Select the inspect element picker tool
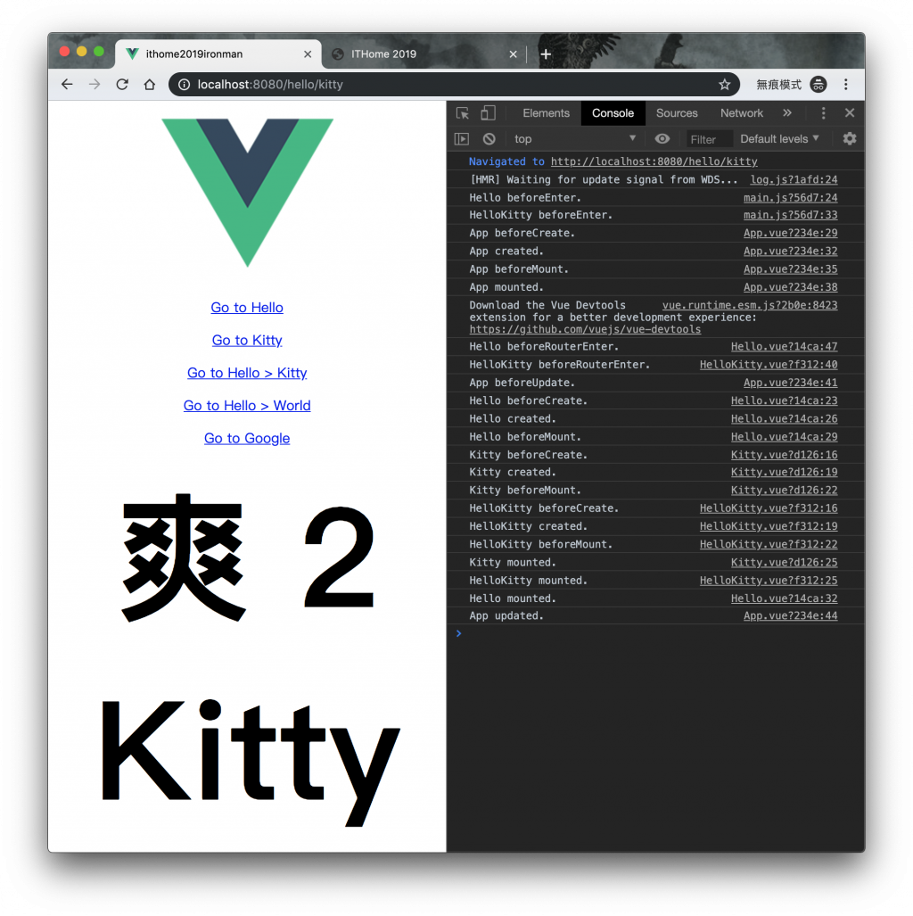 point(463,112)
